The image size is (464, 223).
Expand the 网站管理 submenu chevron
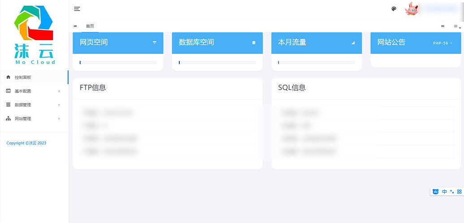[x=59, y=119]
